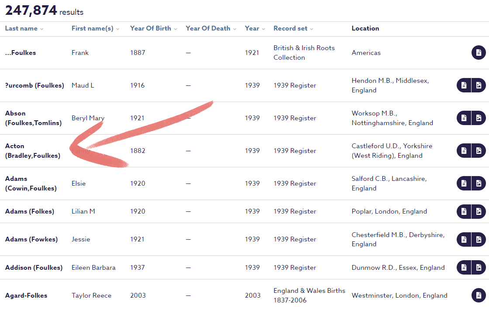Open transcript icon for Jessie Adams record

coord(464,239)
